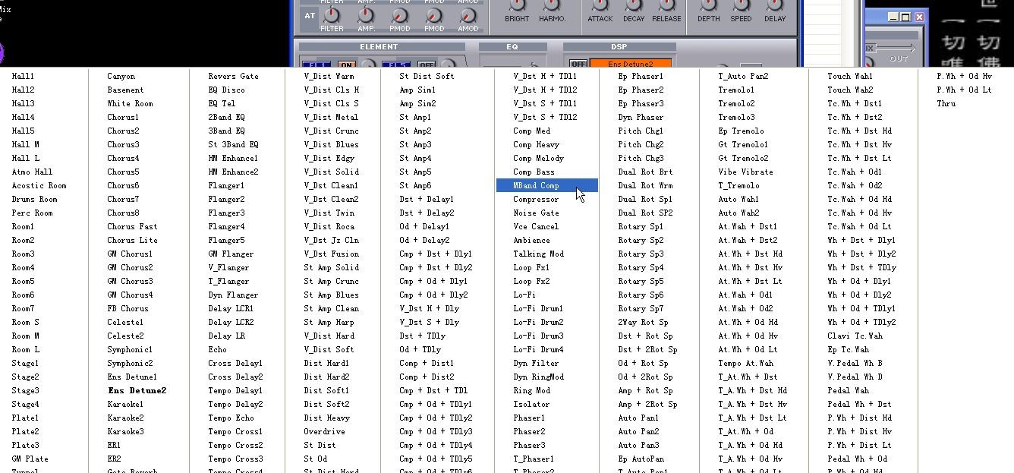Pick V_Dst Fusion effect

pyautogui.click(x=331, y=254)
